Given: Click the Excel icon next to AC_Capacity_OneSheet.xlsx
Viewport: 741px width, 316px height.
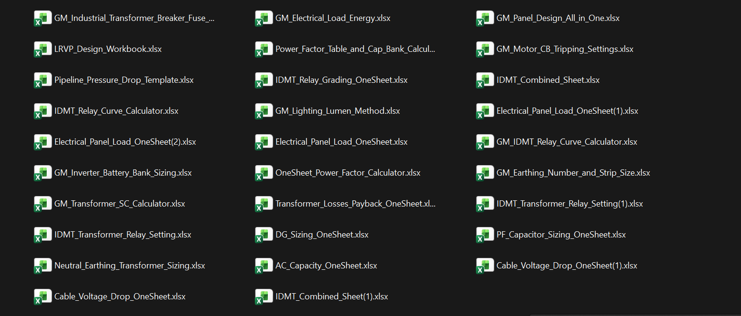Looking at the screenshot, I should 264,265.
